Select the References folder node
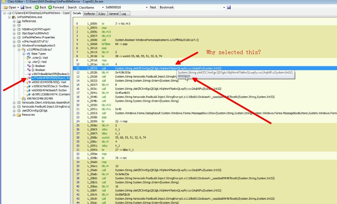This screenshot has width=337, height=204. (x=29, y=21)
